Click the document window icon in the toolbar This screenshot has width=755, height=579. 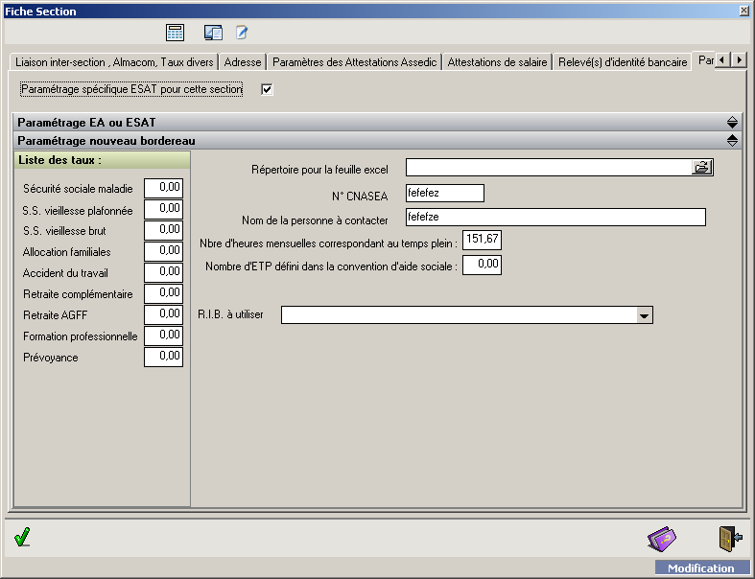click(213, 33)
